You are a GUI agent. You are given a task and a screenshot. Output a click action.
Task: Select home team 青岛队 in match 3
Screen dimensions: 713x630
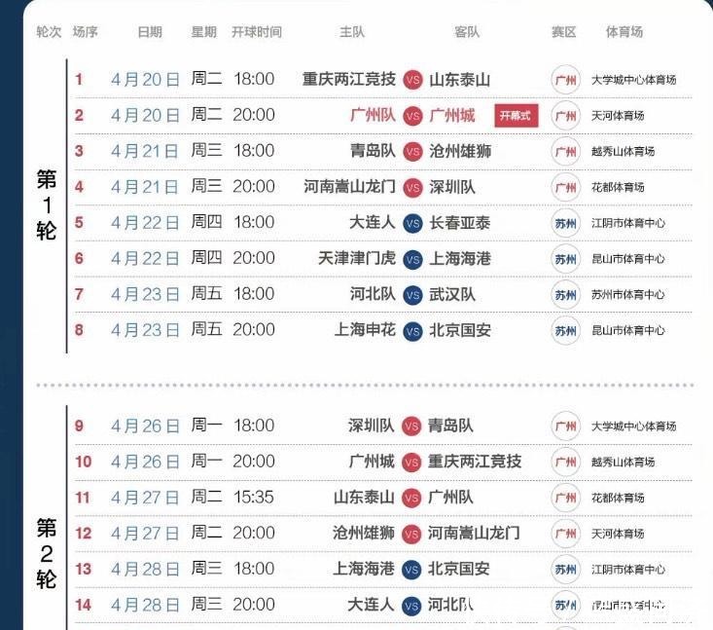coord(373,151)
